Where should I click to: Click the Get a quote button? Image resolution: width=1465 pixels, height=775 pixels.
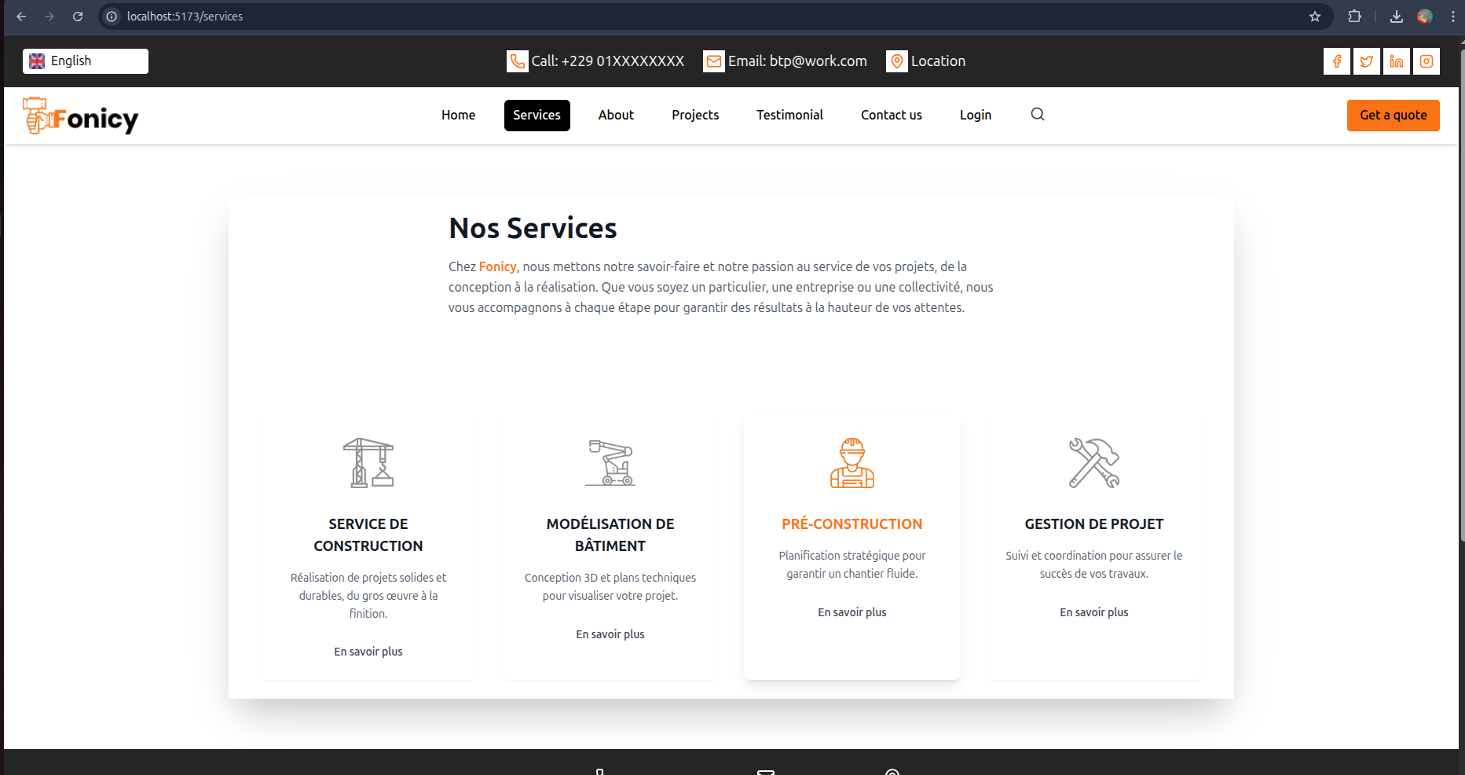[x=1394, y=116]
